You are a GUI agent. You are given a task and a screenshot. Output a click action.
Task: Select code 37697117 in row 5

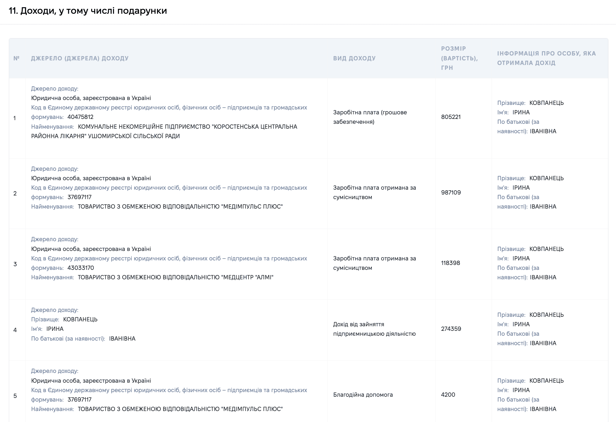pyautogui.click(x=80, y=400)
